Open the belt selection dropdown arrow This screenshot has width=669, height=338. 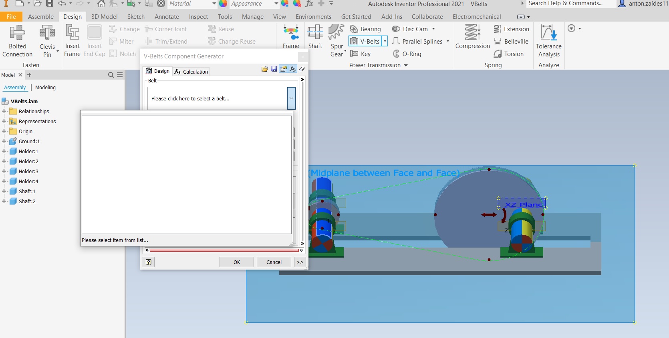point(291,98)
